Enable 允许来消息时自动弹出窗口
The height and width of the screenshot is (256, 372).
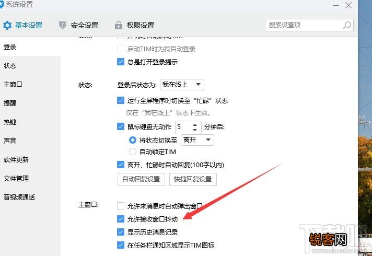coord(121,206)
